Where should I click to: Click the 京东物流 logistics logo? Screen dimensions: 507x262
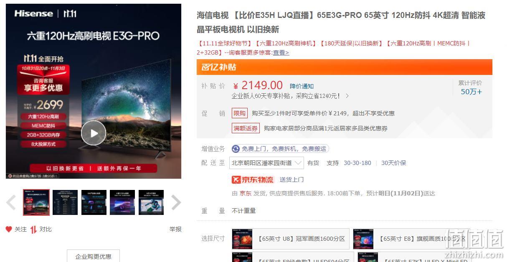(253, 180)
